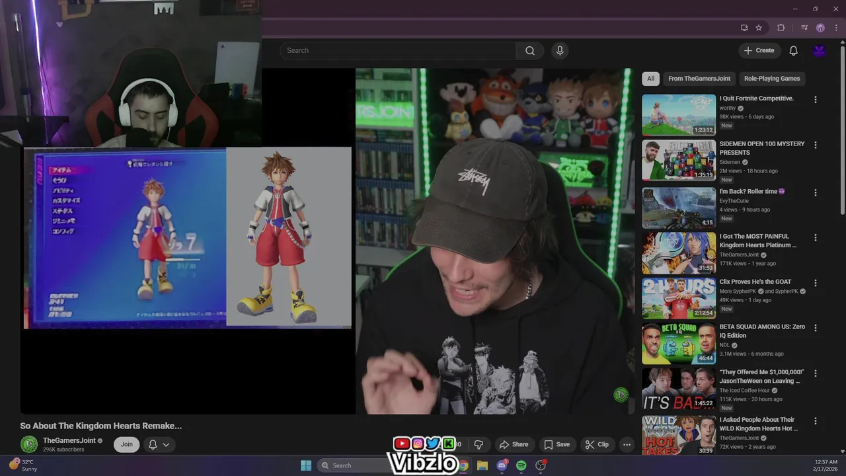Activate voice search microphone icon
The width and height of the screenshot is (846, 476).
560,51
